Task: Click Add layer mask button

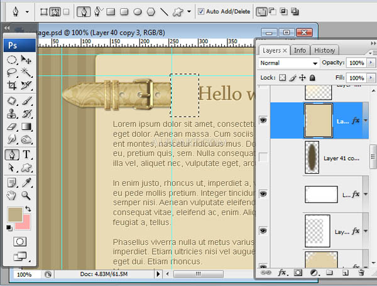Action: tap(298, 273)
